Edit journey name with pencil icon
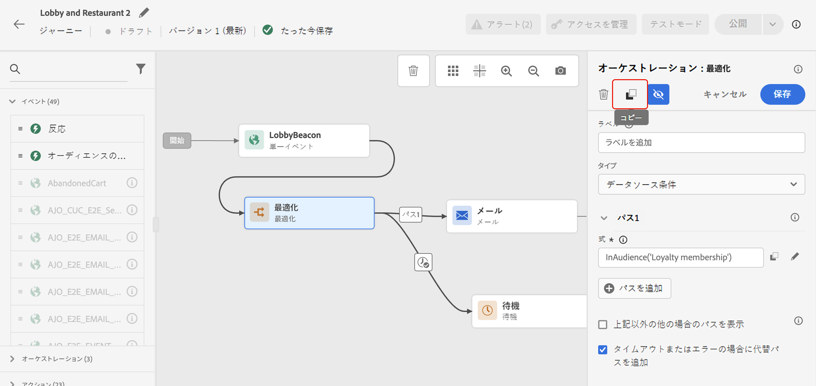Image resolution: width=816 pixels, height=386 pixels. 144,13
